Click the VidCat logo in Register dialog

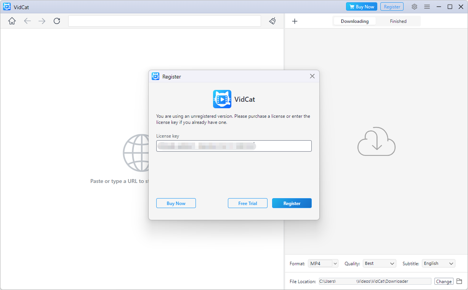pyautogui.click(x=222, y=99)
